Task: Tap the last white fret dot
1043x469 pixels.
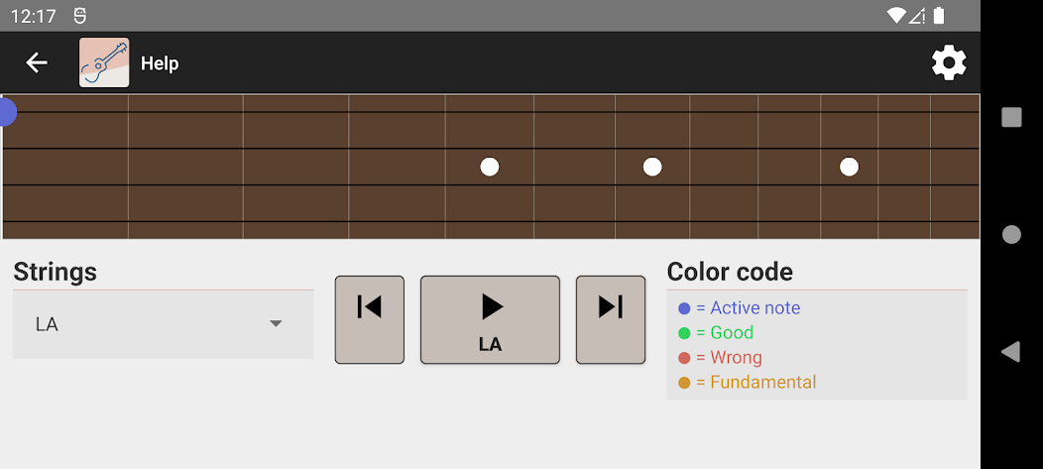Action: pos(849,167)
